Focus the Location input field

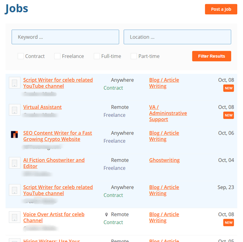pyautogui.click(x=177, y=37)
